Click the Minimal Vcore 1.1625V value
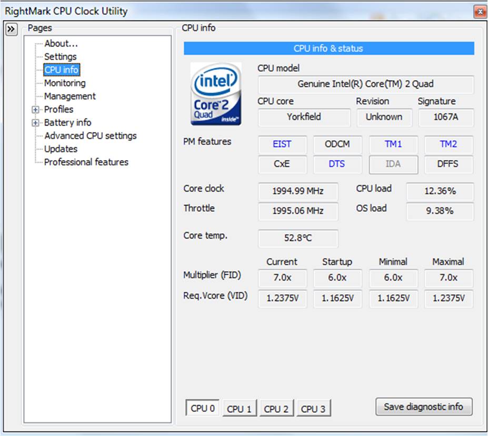 point(393,299)
